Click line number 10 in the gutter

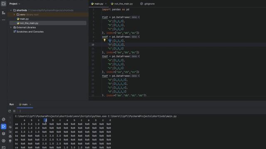[x=93, y=45]
